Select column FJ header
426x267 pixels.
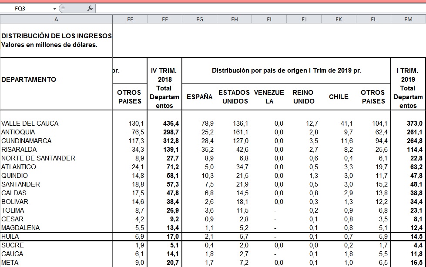click(x=304, y=19)
